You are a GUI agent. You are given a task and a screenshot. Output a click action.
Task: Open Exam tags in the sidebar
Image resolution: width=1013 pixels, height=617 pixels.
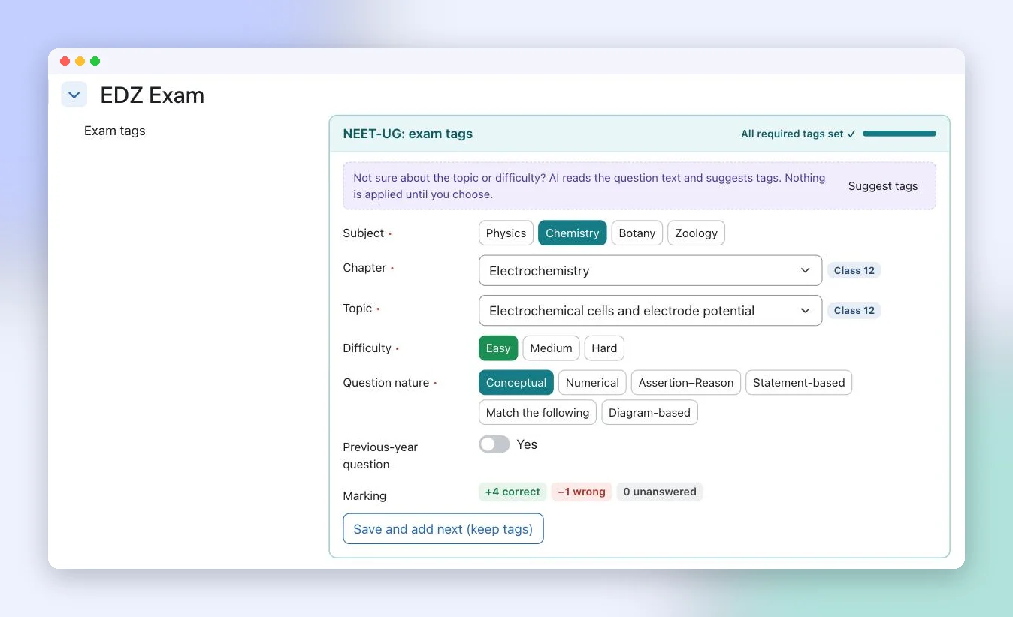point(115,131)
